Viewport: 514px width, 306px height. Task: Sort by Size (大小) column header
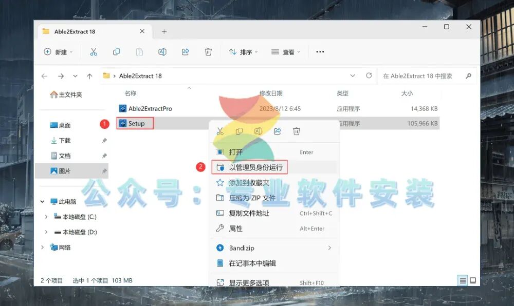(407, 93)
